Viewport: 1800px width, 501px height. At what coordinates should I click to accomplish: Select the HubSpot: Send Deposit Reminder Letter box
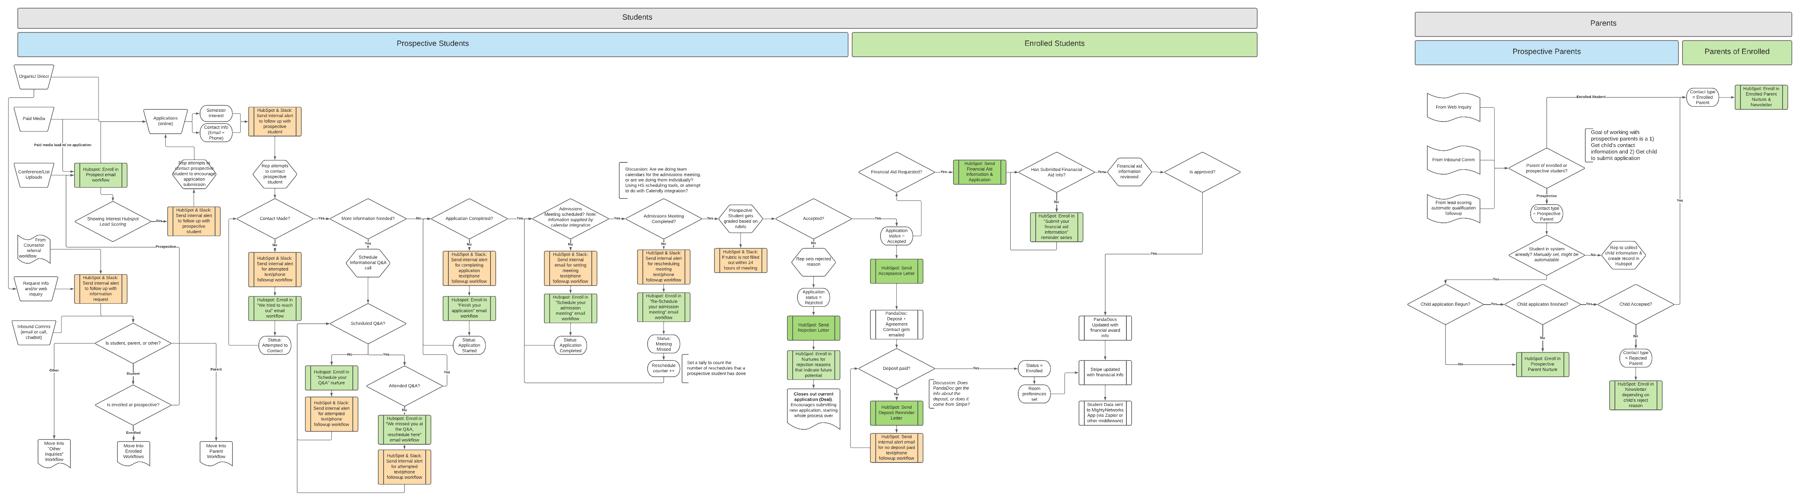click(x=896, y=413)
